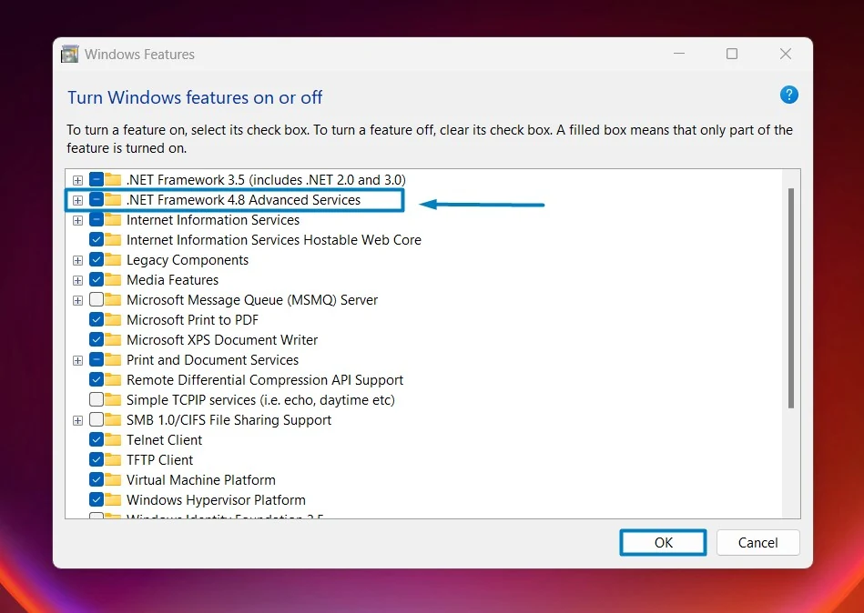Screen dimensions: 864x613
Task: Click the Cancel button
Action: tap(757, 543)
